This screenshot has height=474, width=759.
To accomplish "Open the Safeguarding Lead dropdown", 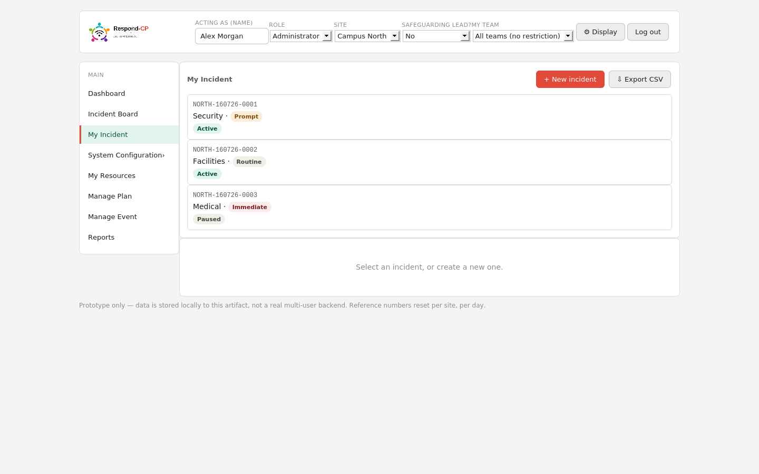I will coord(436,36).
